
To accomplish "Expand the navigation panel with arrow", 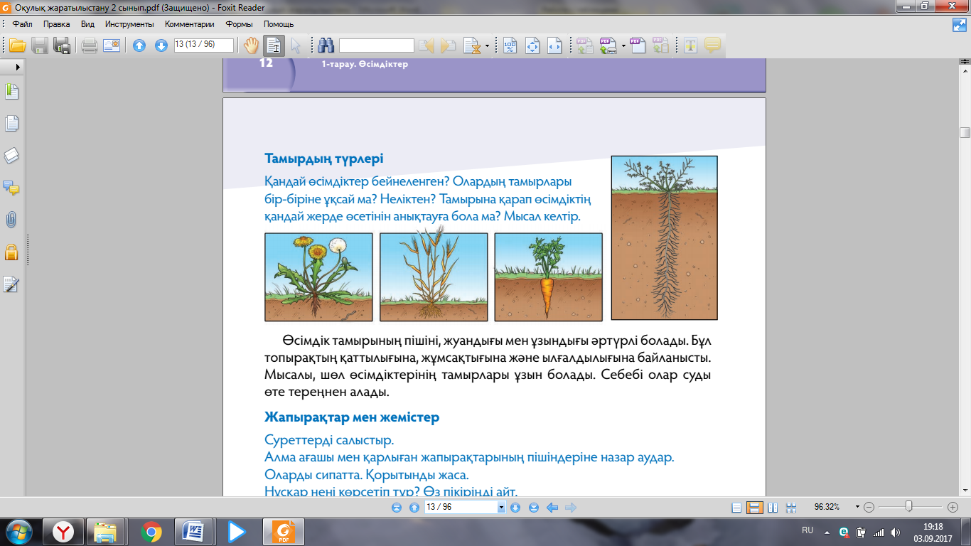I will point(17,66).
